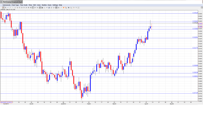Click the zoom magnifier icon
This screenshot has height=114, width=203.
click(x=71, y=8)
